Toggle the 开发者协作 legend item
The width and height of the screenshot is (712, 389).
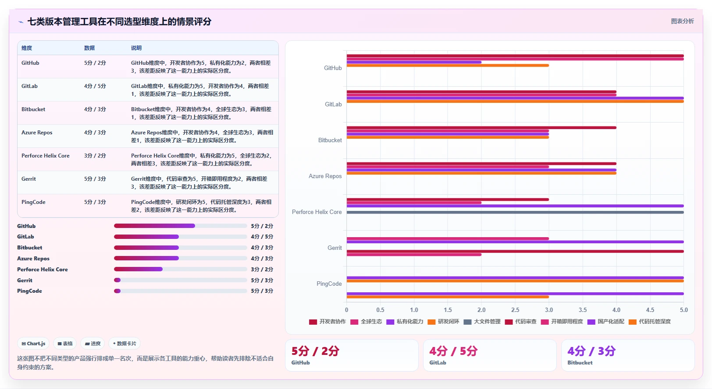point(328,322)
